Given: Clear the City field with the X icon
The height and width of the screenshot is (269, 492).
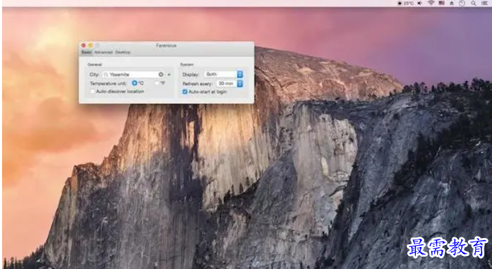Looking at the screenshot, I should pos(161,75).
